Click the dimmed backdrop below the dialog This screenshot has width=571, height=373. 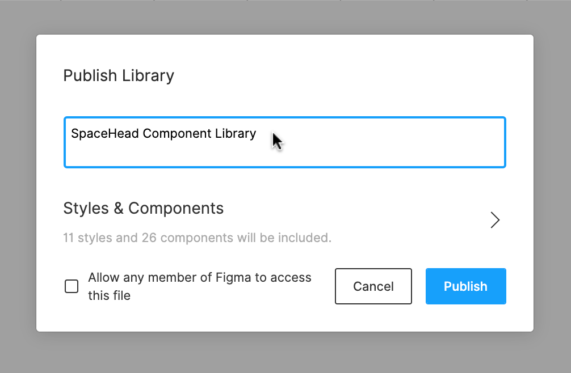[285, 353]
